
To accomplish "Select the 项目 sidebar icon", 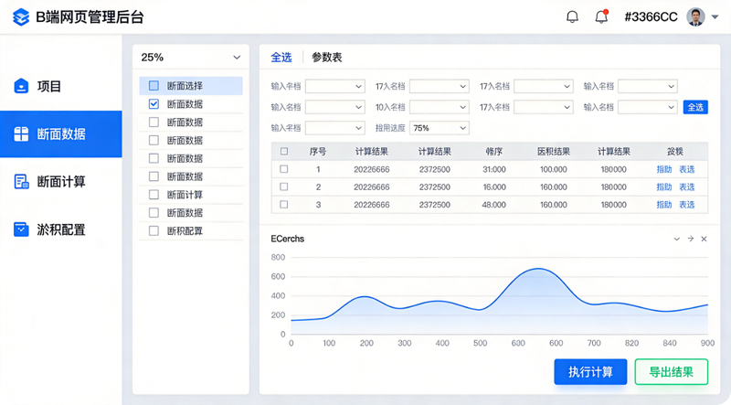I will [x=21, y=86].
